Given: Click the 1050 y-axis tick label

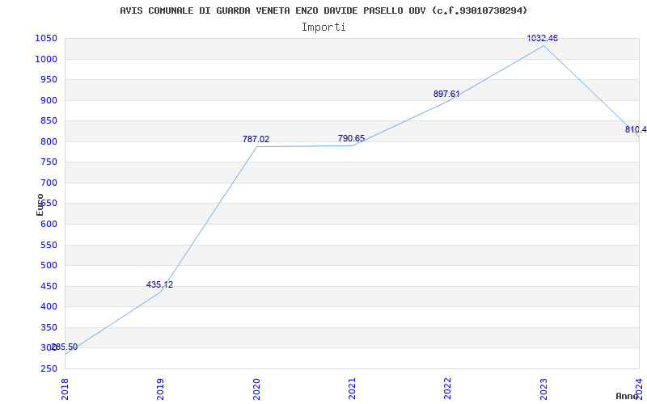Looking at the screenshot, I should [46, 39].
